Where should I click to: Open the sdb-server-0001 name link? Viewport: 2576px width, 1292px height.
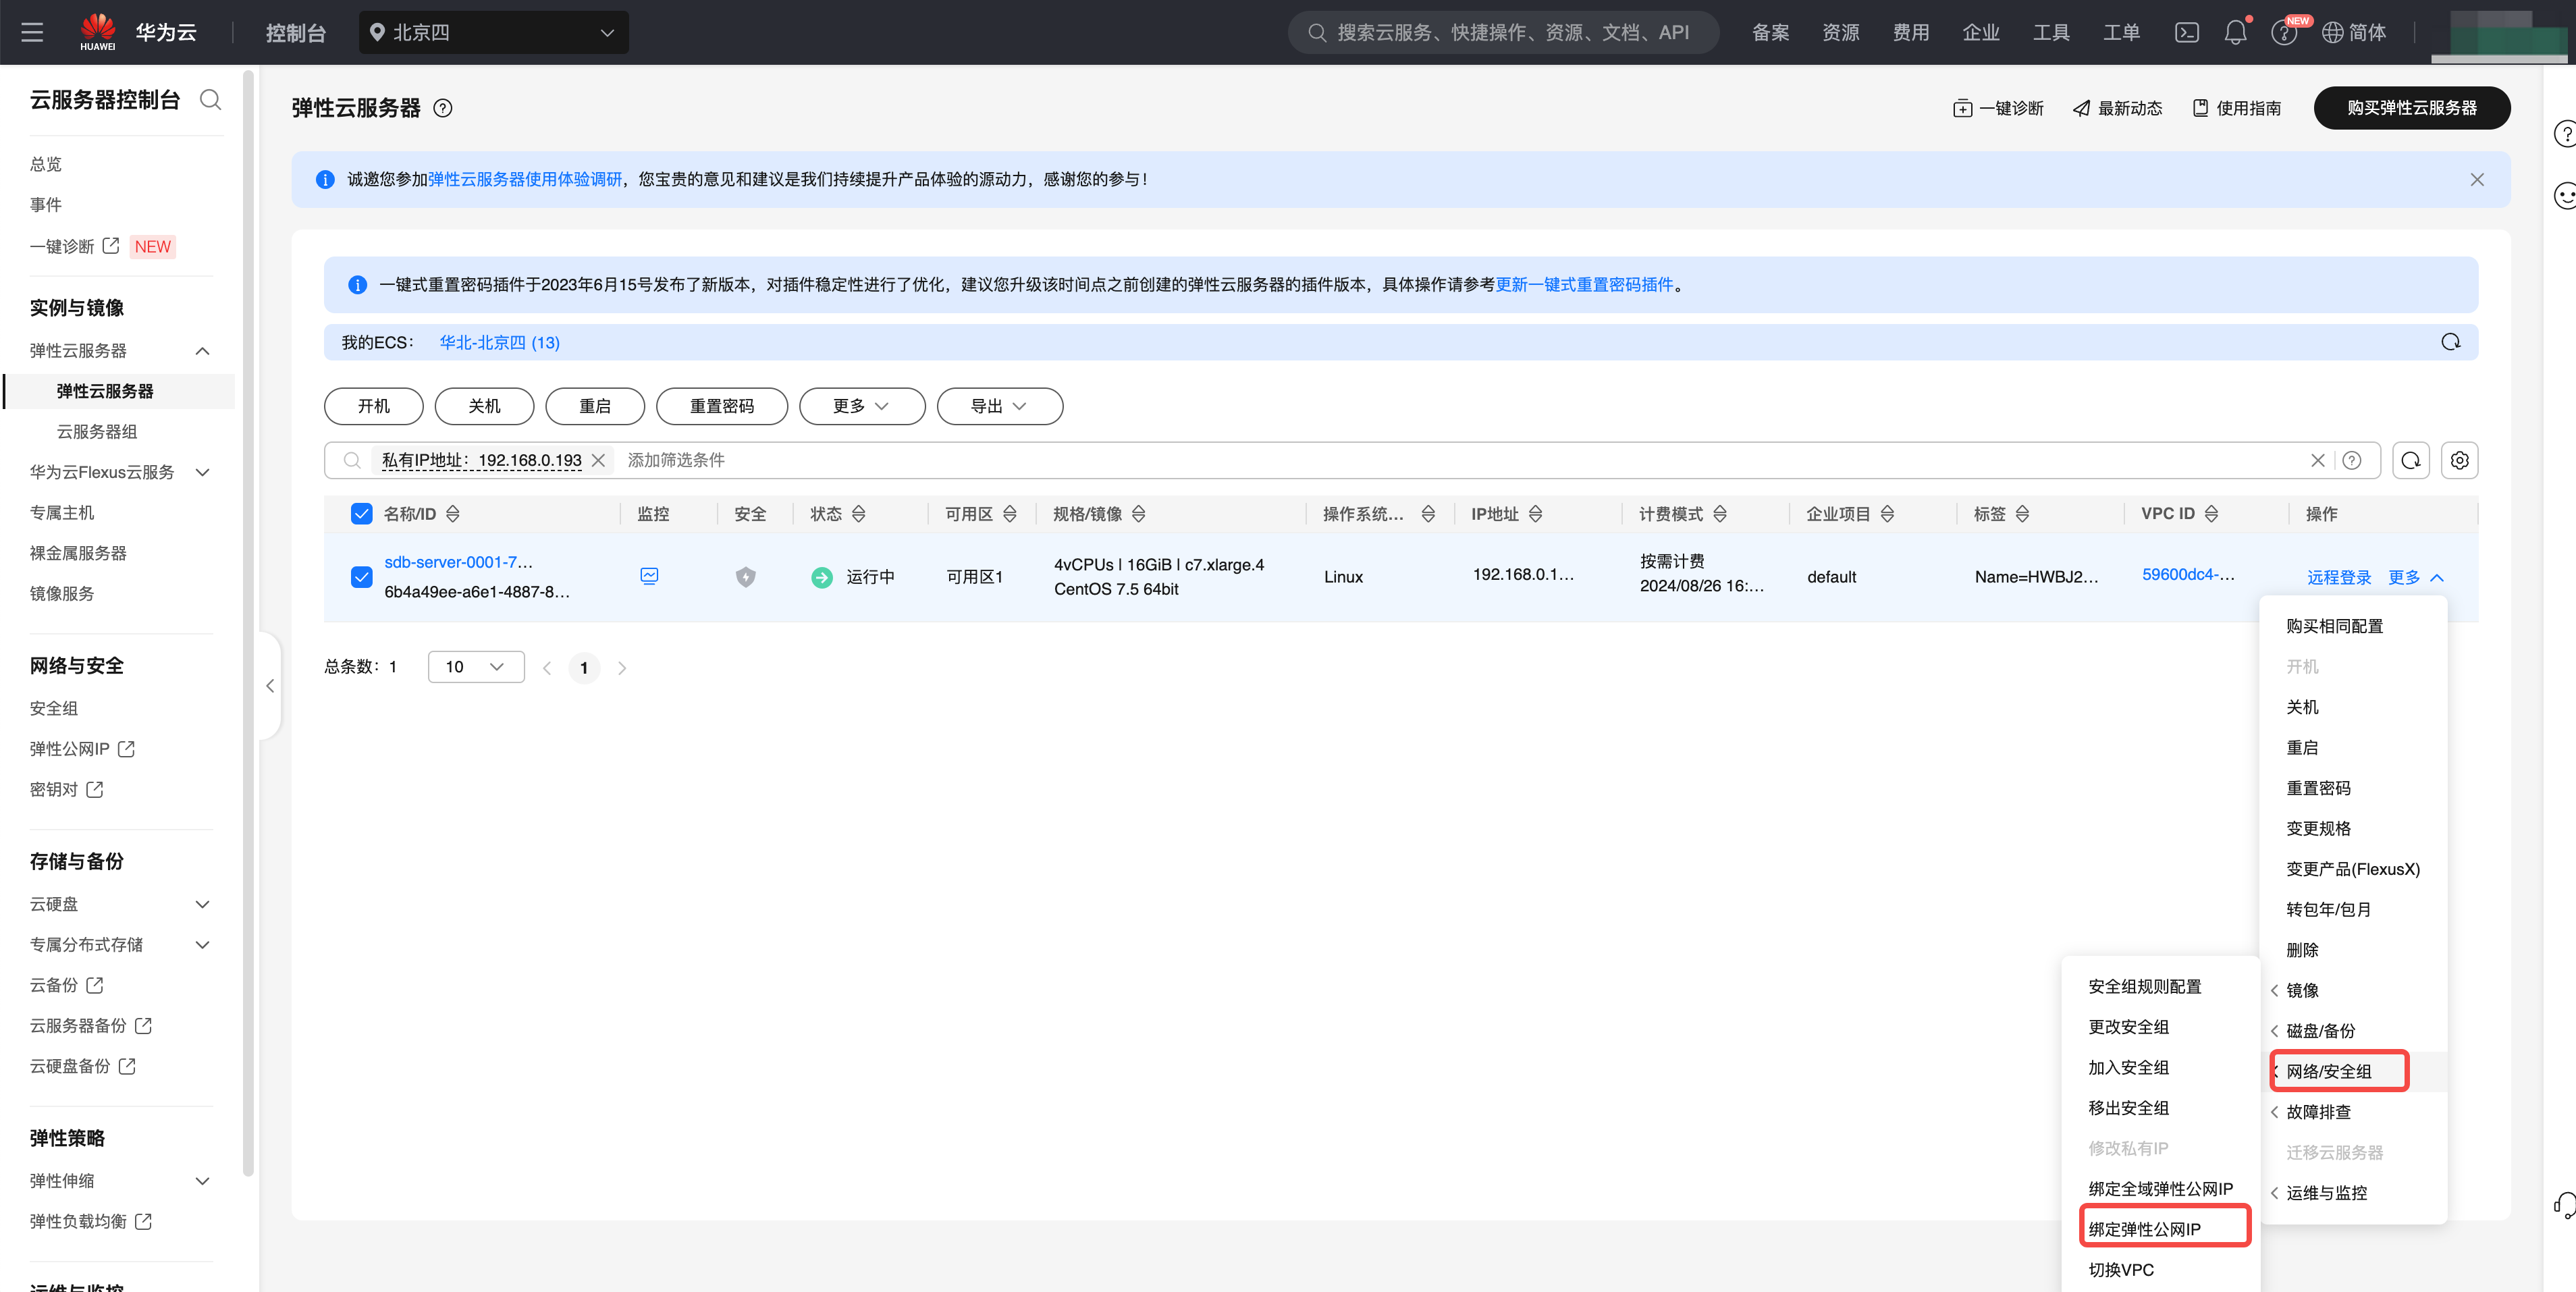(458, 562)
